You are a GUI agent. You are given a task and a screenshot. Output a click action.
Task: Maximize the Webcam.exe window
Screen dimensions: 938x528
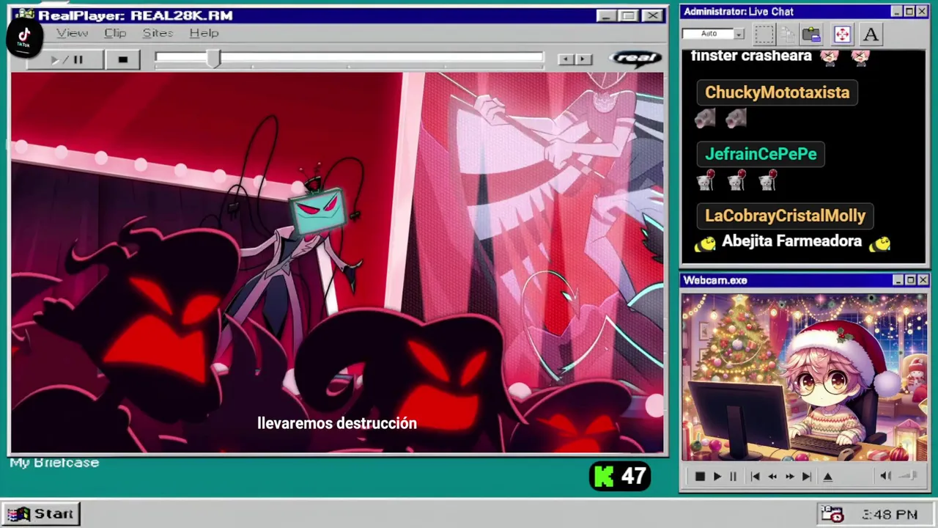[x=910, y=280]
